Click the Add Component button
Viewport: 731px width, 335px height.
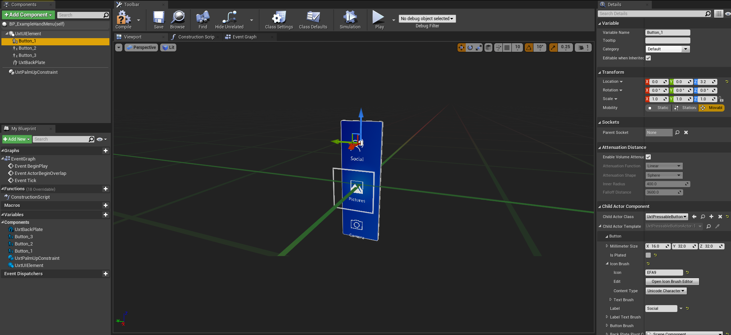28,15
